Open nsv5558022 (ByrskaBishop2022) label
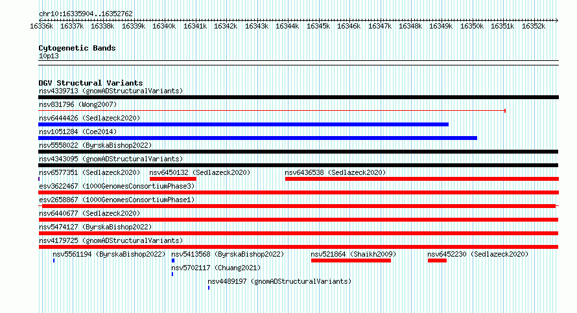This screenshot has width=577, height=313. [x=95, y=145]
